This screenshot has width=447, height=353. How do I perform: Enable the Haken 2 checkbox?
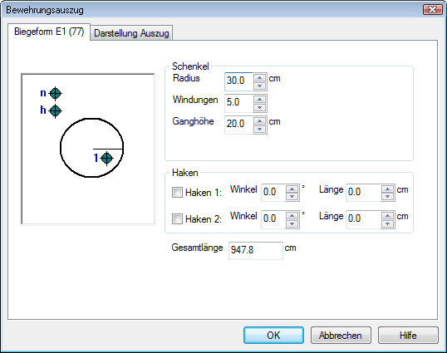(x=177, y=219)
